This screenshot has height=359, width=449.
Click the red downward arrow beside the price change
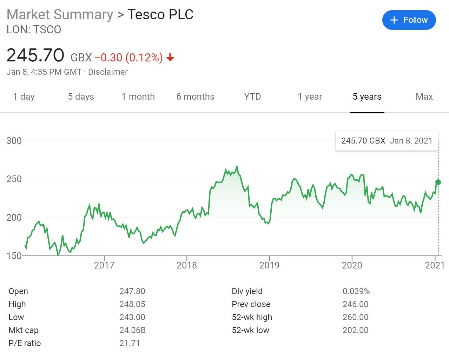[170, 57]
